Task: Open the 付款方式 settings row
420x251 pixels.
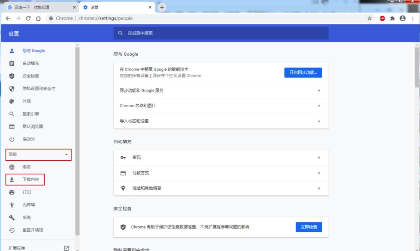Action: point(221,173)
